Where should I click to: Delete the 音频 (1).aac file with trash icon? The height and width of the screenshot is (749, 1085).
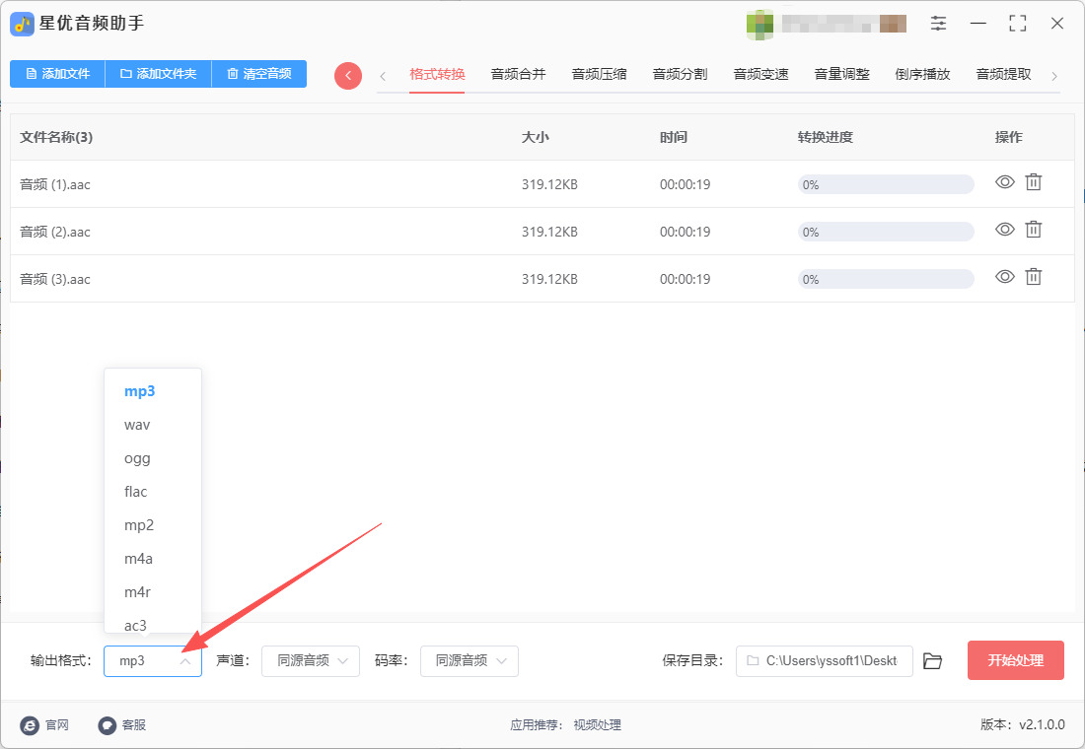point(1033,182)
